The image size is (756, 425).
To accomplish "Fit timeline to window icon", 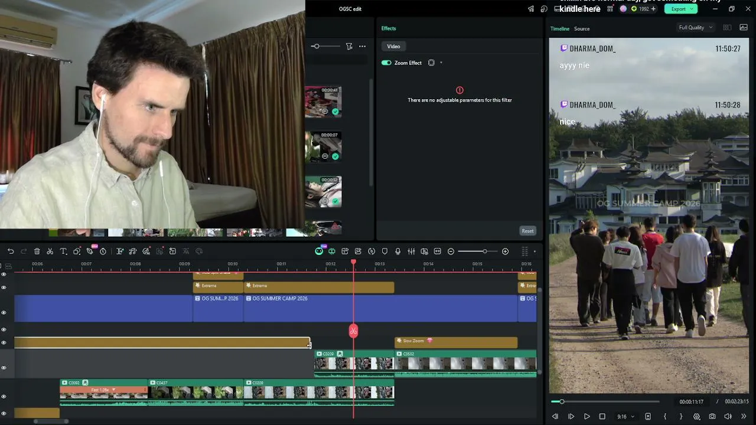I will [438, 251].
